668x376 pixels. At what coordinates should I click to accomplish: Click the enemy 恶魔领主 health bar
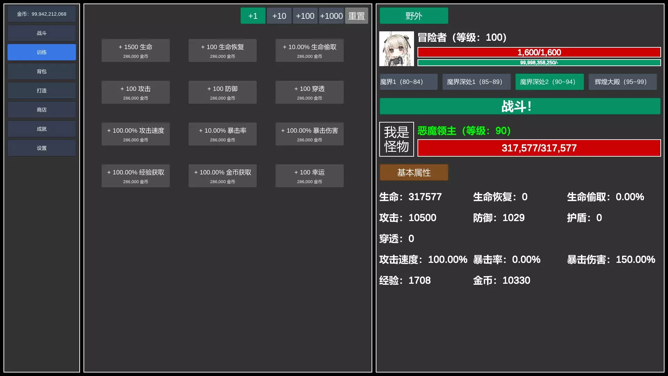coord(539,148)
